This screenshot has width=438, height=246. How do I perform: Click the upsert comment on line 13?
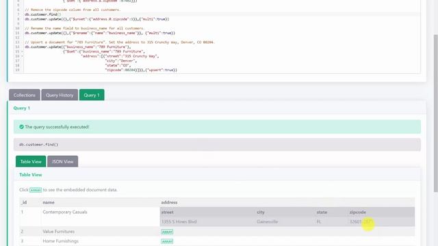coord(120,42)
